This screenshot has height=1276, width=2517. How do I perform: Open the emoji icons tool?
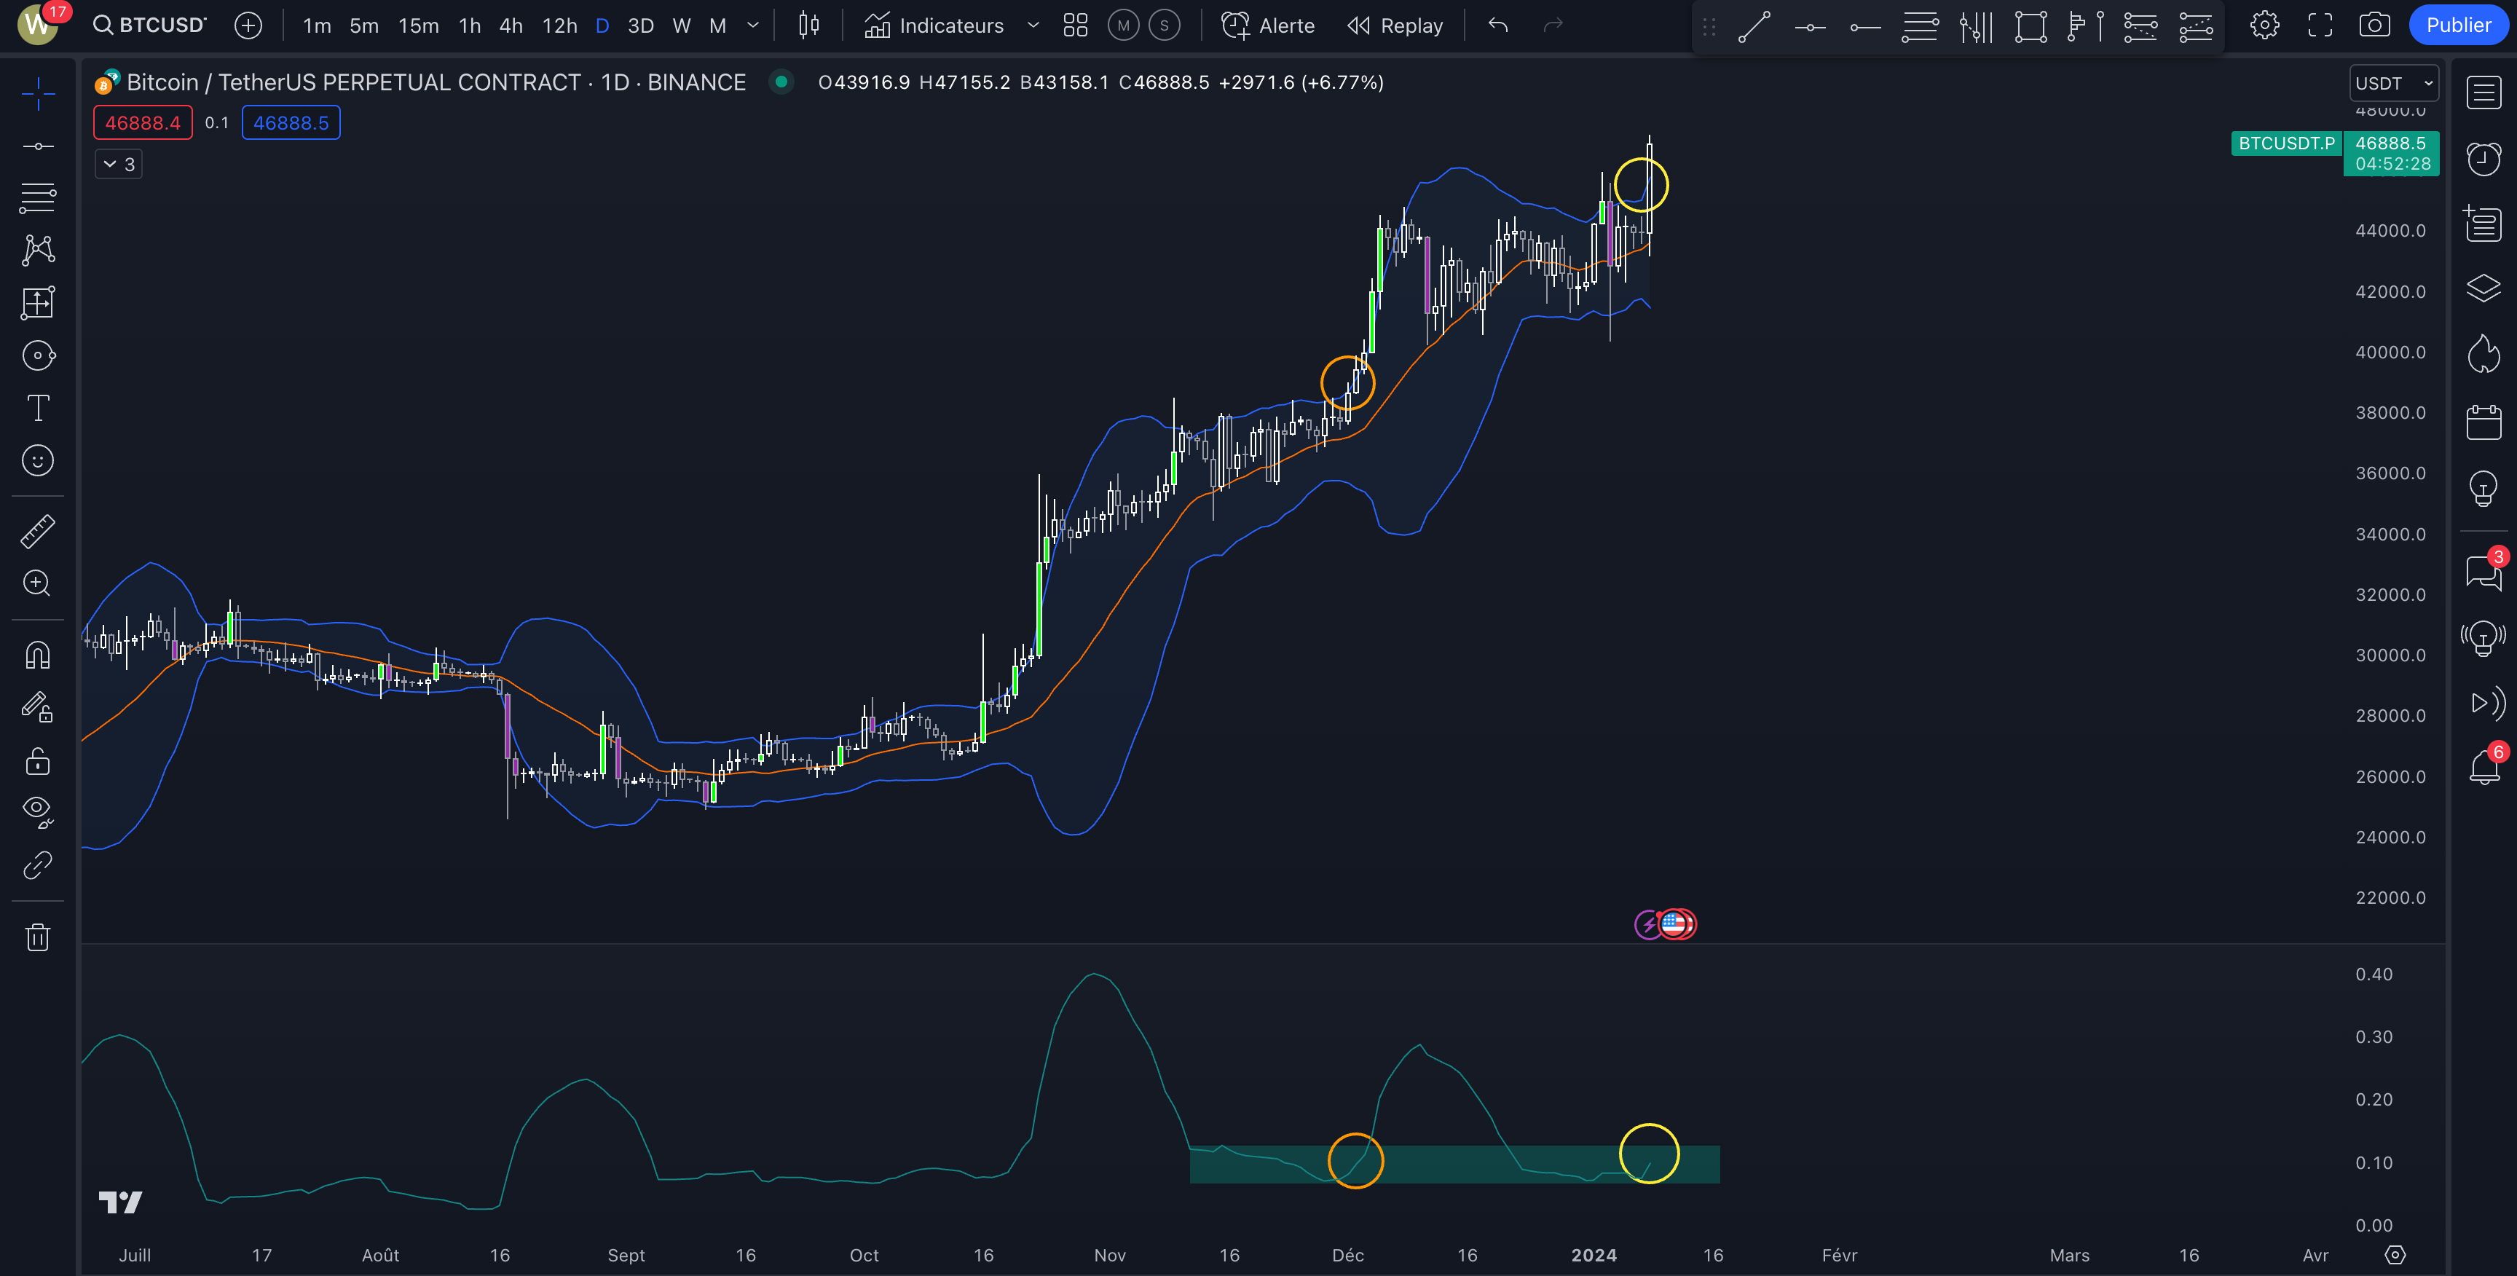(38, 460)
